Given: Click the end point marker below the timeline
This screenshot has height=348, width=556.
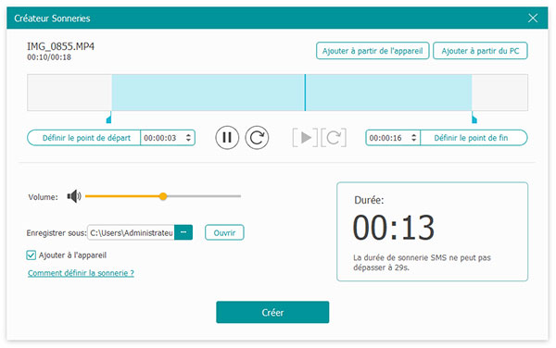Looking at the screenshot, I should click(474, 118).
